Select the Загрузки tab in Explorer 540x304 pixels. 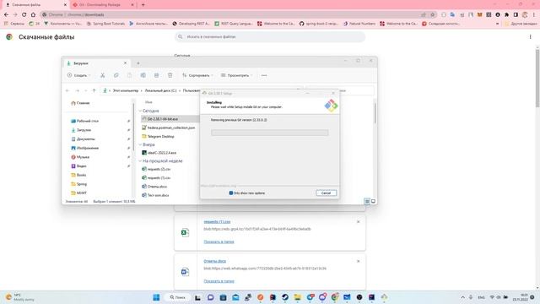[x=96, y=63]
